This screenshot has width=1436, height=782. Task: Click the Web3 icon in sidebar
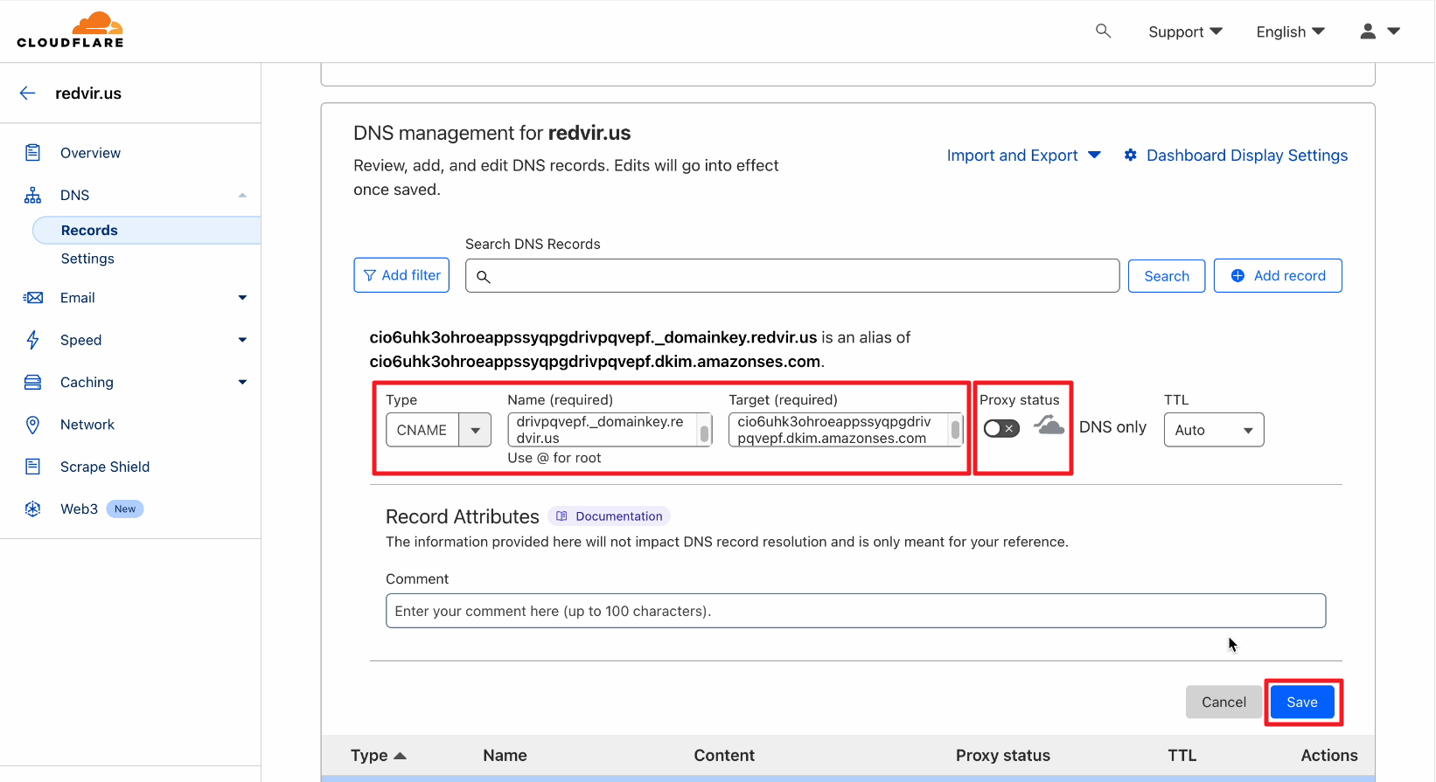(x=33, y=509)
